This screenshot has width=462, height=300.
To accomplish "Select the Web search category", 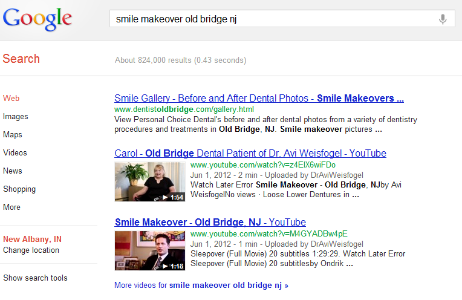I will click(11, 99).
